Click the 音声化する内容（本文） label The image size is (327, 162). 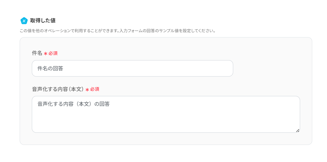click(58, 89)
